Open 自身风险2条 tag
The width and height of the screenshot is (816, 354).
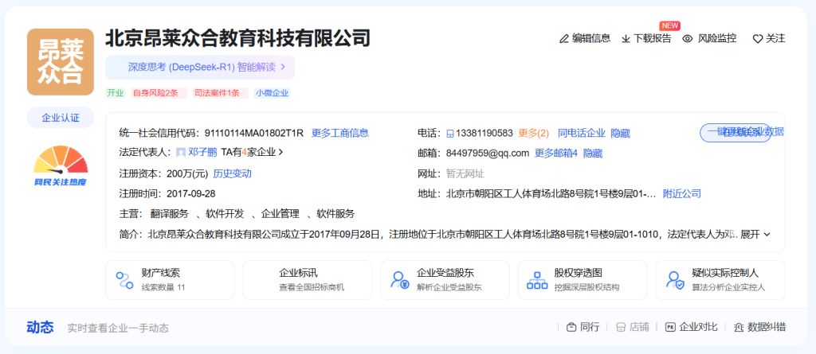(x=159, y=93)
